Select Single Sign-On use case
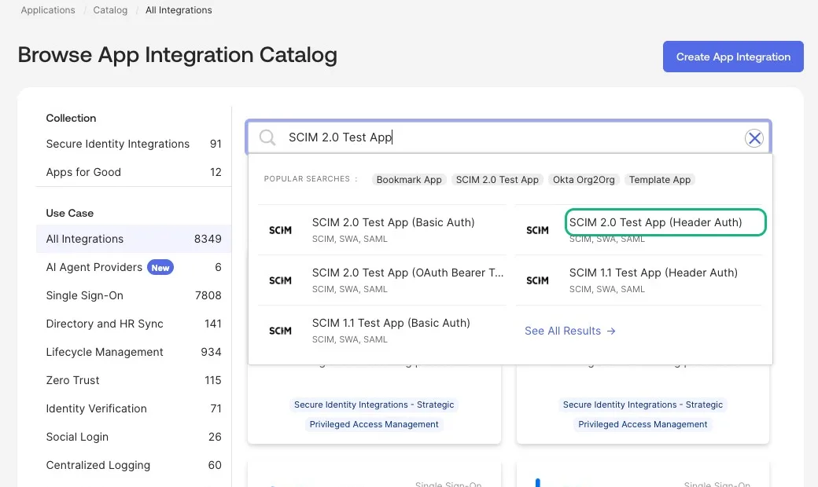The image size is (818, 487). pyautogui.click(x=134, y=295)
